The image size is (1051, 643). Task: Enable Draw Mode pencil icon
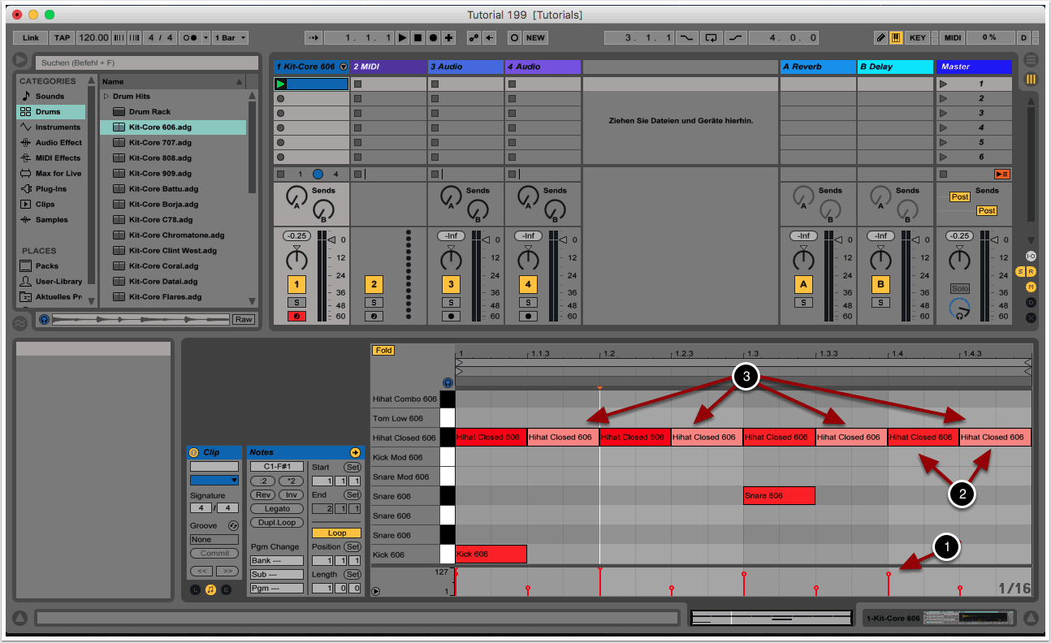tap(880, 37)
